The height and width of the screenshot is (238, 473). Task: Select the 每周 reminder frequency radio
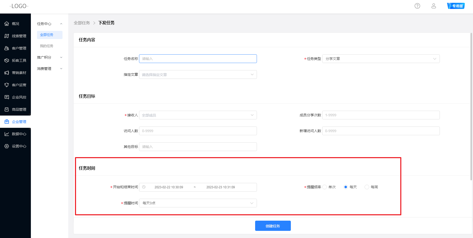[367, 187]
